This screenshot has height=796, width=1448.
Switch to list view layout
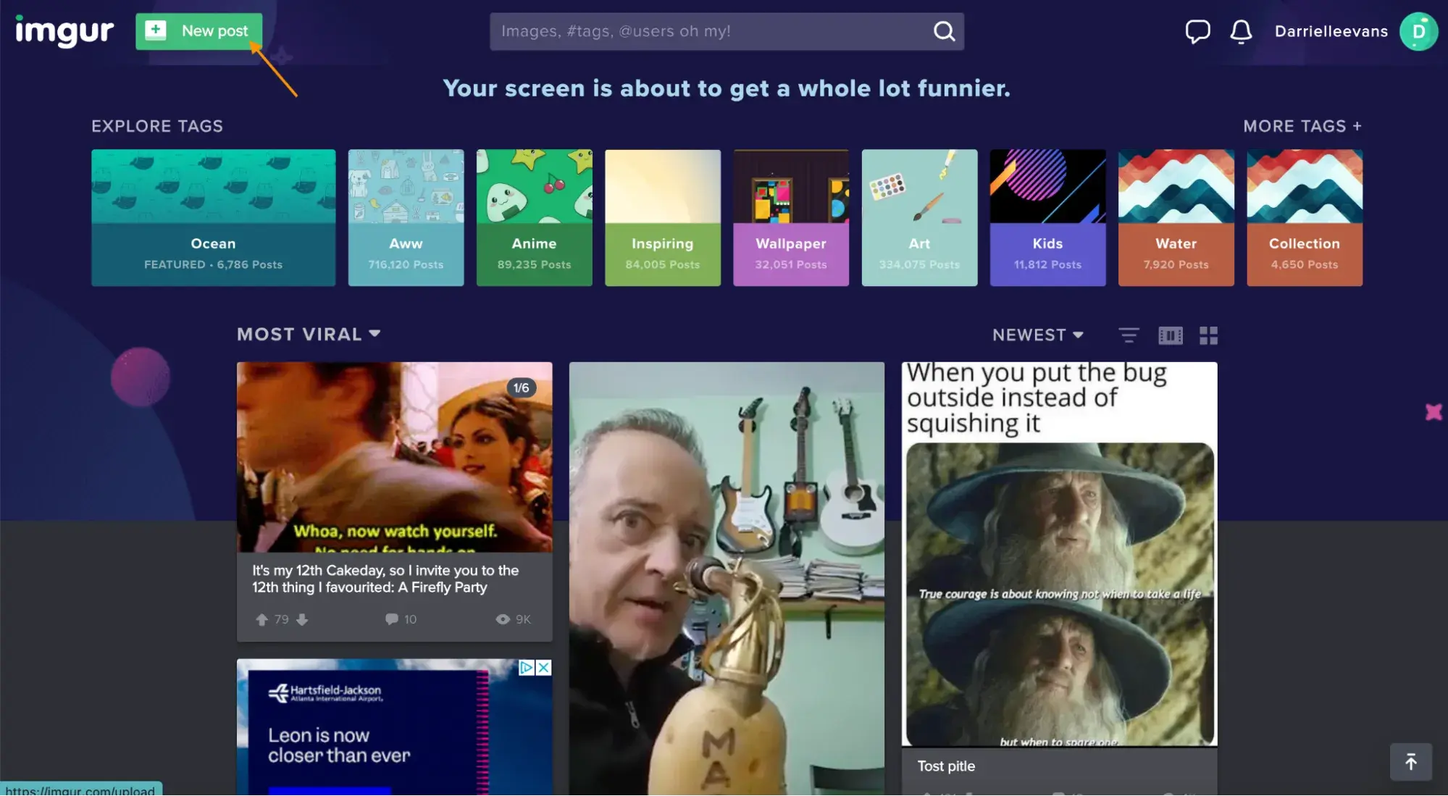tap(1129, 335)
